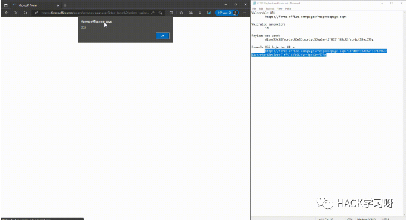406x221 pixels.
Task: Click 'Example XSS Injected URLs:' line in Notepad
Action: click(x=273, y=47)
